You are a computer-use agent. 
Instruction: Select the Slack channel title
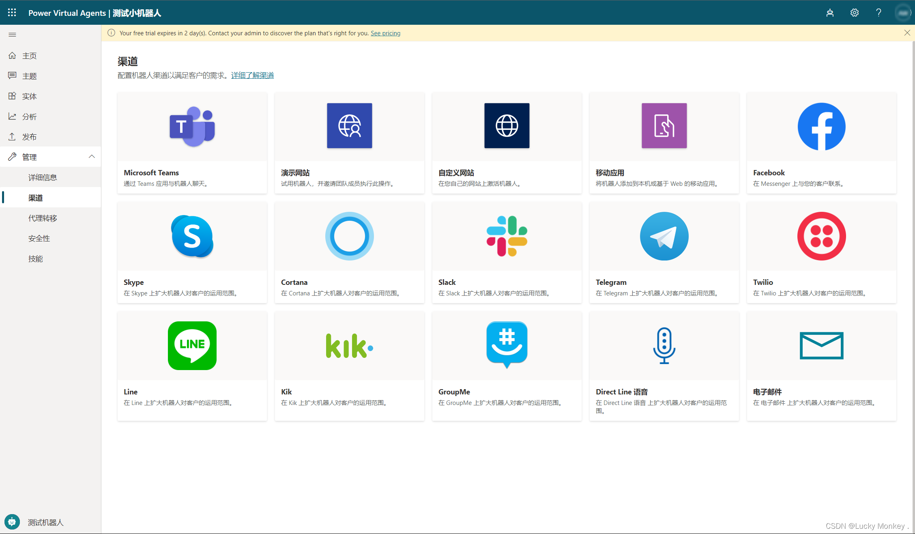[x=447, y=282]
